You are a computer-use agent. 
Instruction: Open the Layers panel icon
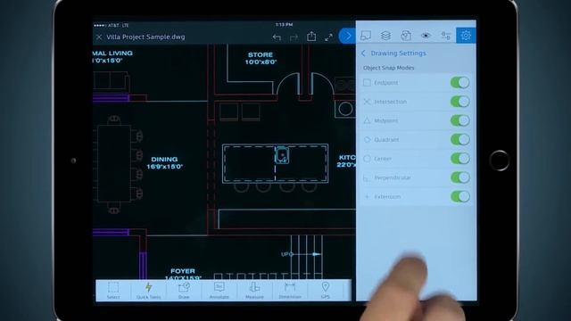pyautogui.click(x=385, y=36)
